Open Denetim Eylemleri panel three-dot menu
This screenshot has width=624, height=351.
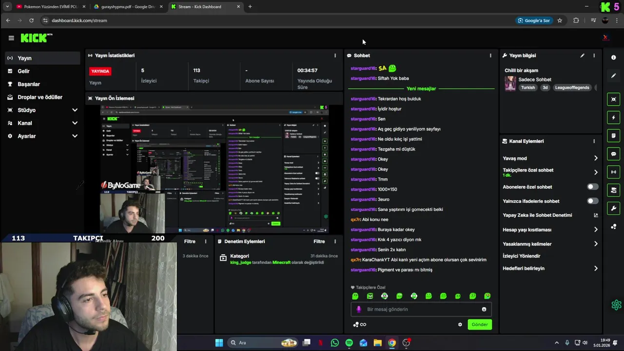335,241
